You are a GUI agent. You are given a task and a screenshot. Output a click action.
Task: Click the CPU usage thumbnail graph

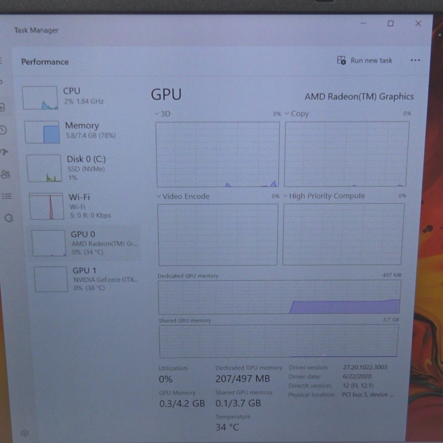(40, 98)
